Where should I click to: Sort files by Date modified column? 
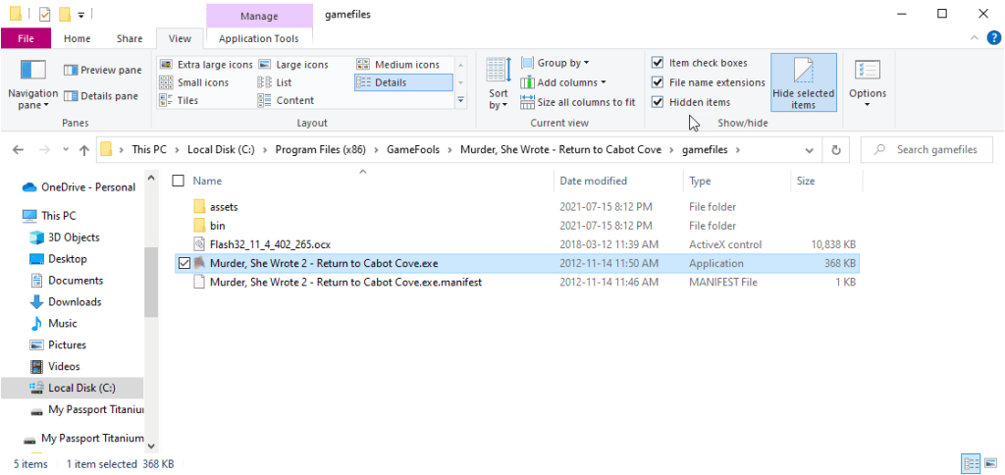click(x=593, y=182)
